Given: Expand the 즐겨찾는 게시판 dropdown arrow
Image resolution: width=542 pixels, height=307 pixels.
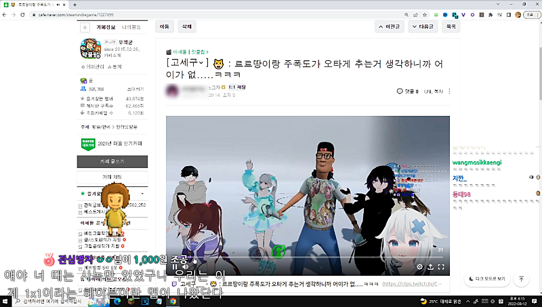Looking at the screenshot, I should tap(142, 194).
